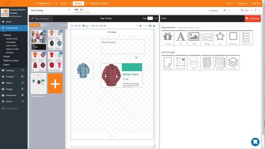Select the current page thumbnail beside plus tile
The width and height of the screenshot is (265, 149).
click(x=39, y=84)
